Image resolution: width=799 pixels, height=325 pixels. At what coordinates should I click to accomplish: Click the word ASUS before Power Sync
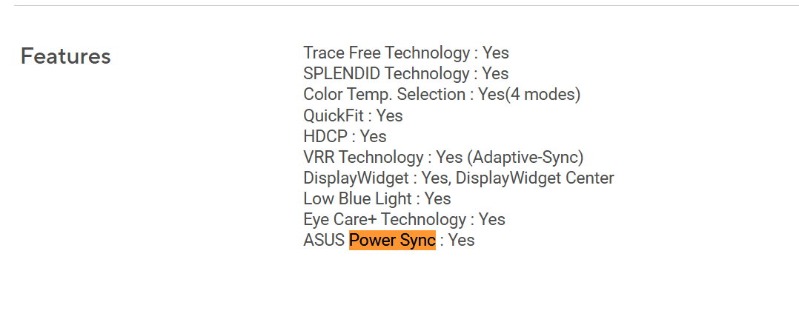pos(324,240)
